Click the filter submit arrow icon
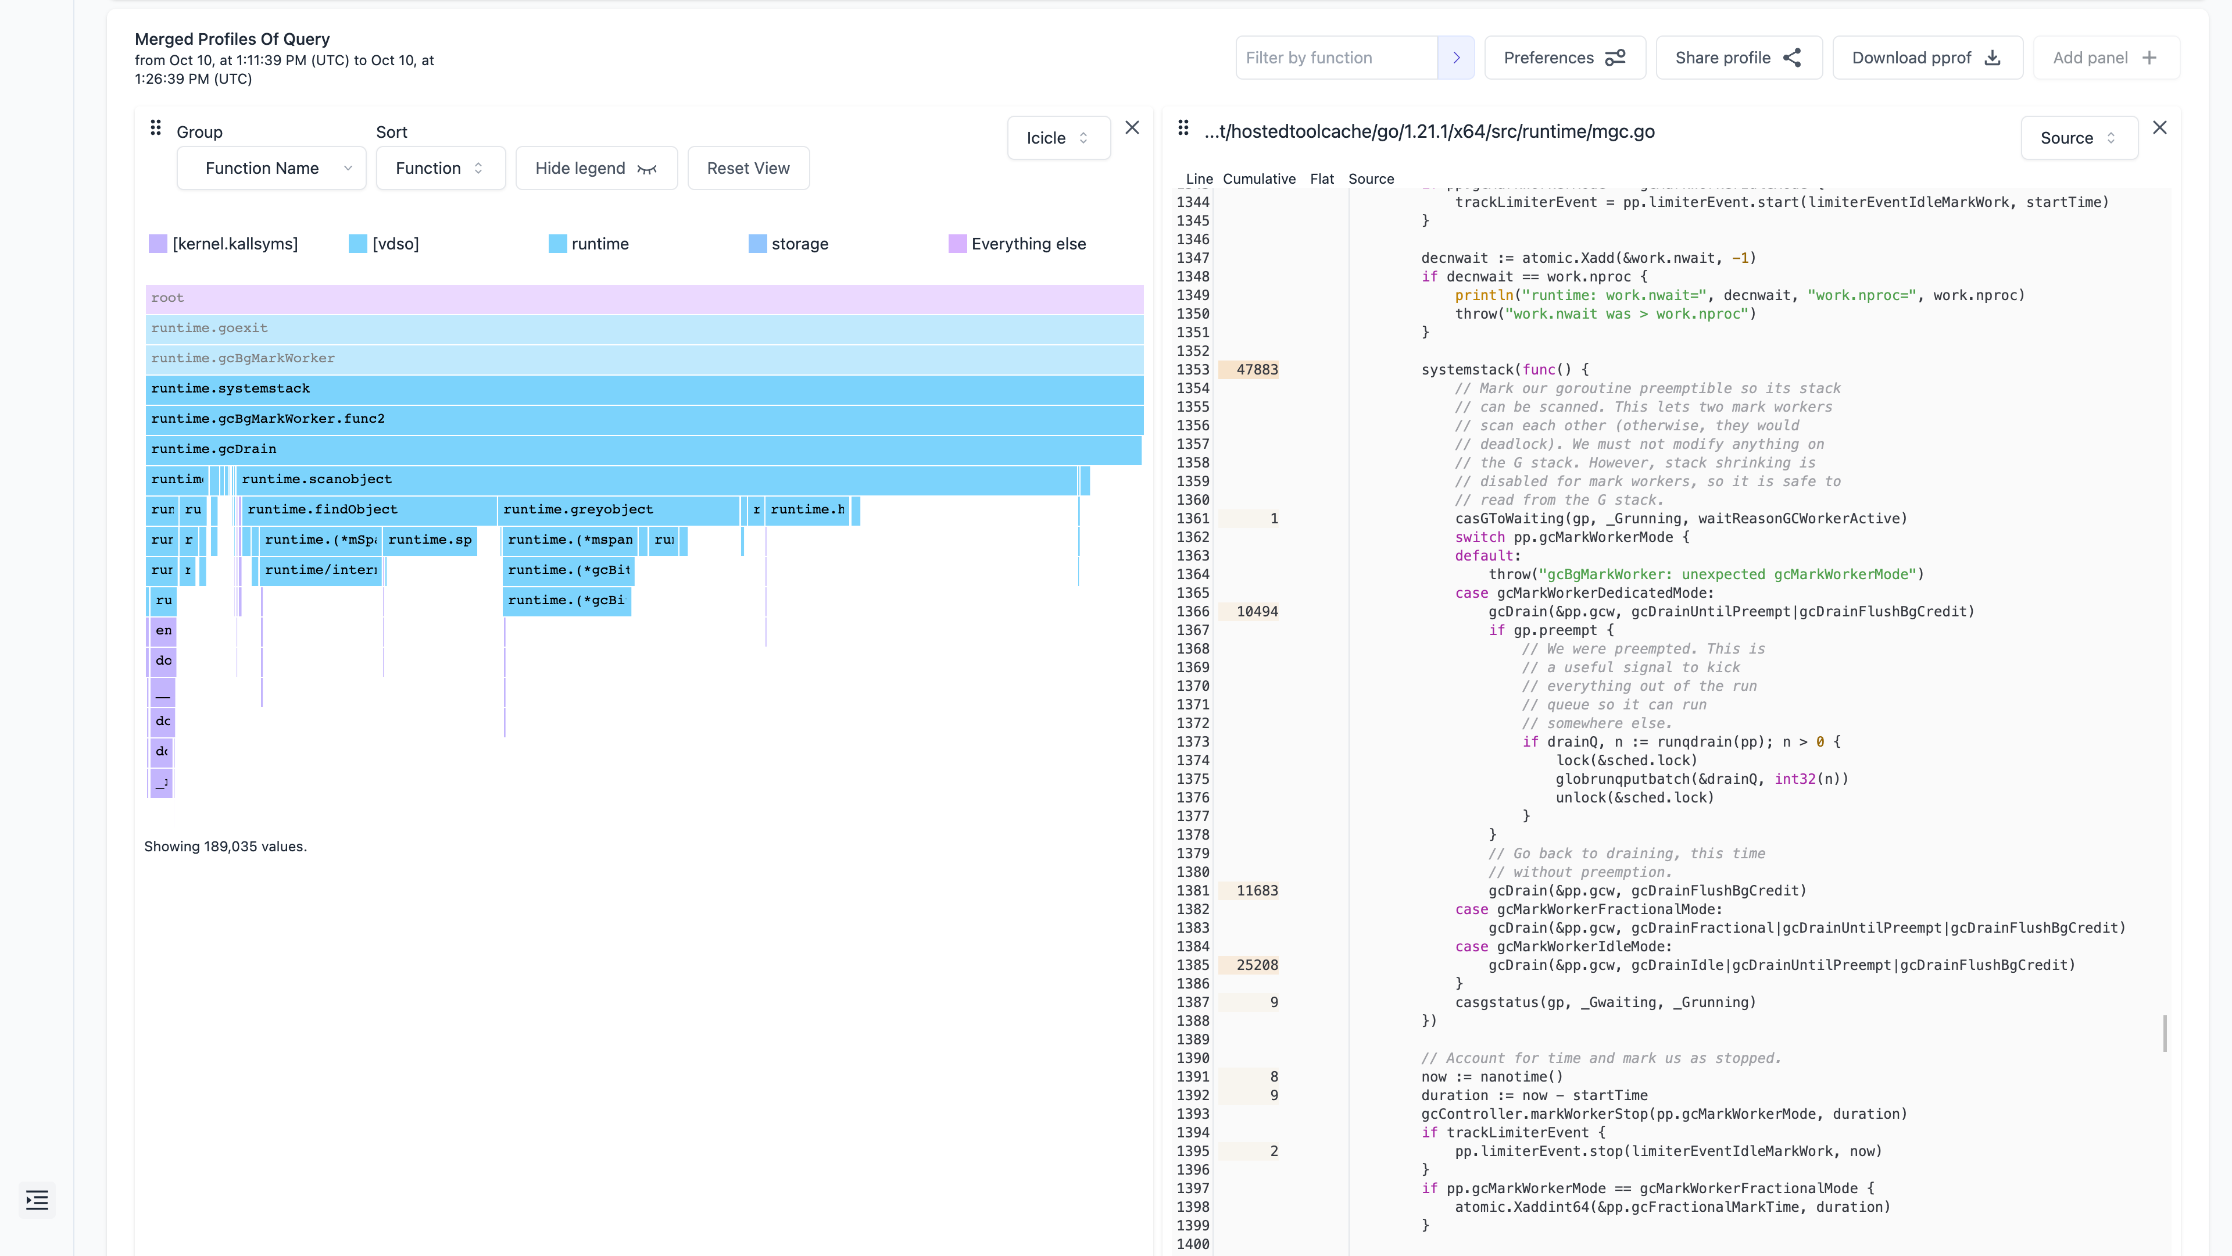 coord(1455,58)
